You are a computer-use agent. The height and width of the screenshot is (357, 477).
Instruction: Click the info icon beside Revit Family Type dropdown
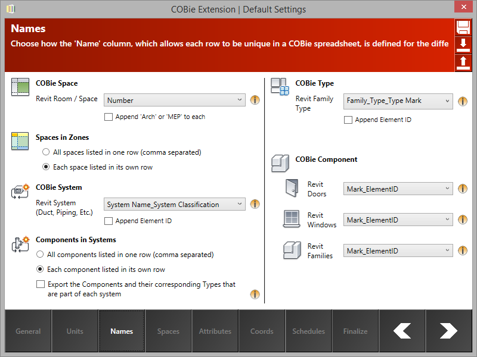coord(463,101)
